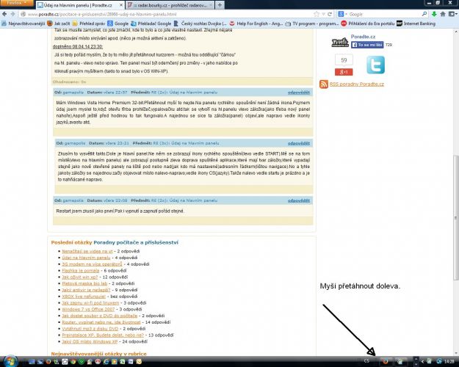Screen dimensions: 459x367
Task: Activate the Firefox button on the taskbar
Action: click(x=386, y=361)
